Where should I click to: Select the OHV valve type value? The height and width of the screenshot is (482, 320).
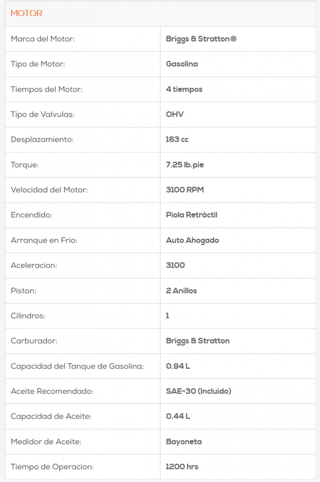[x=175, y=114]
